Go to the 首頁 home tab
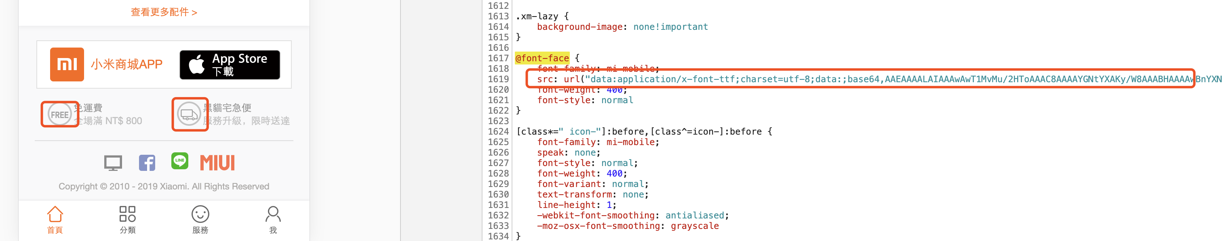Viewport: 1222px width, 241px height. pyautogui.click(x=55, y=220)
